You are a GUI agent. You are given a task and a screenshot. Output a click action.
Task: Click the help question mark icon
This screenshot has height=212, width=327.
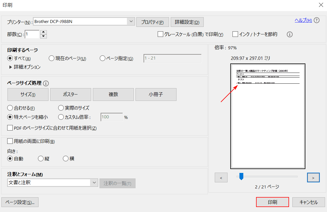[316, 20]
